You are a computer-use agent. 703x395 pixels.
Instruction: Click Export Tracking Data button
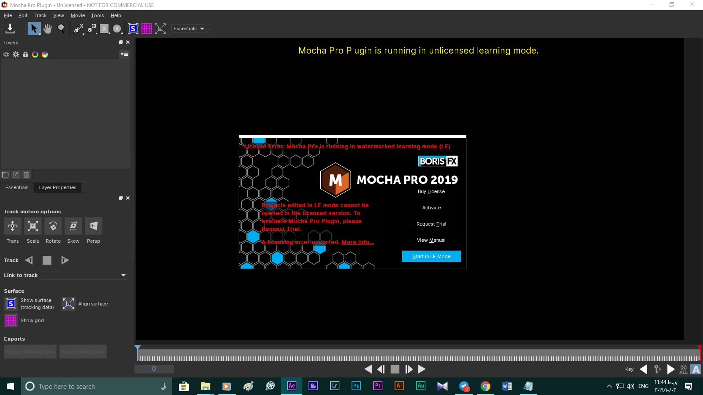coord(30,352)
